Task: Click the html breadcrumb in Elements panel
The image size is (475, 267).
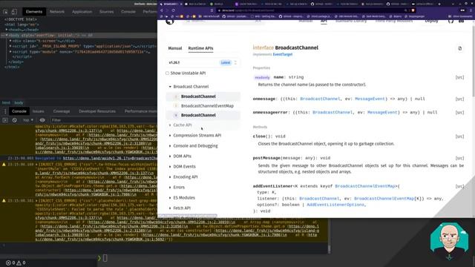Action: 7,103
